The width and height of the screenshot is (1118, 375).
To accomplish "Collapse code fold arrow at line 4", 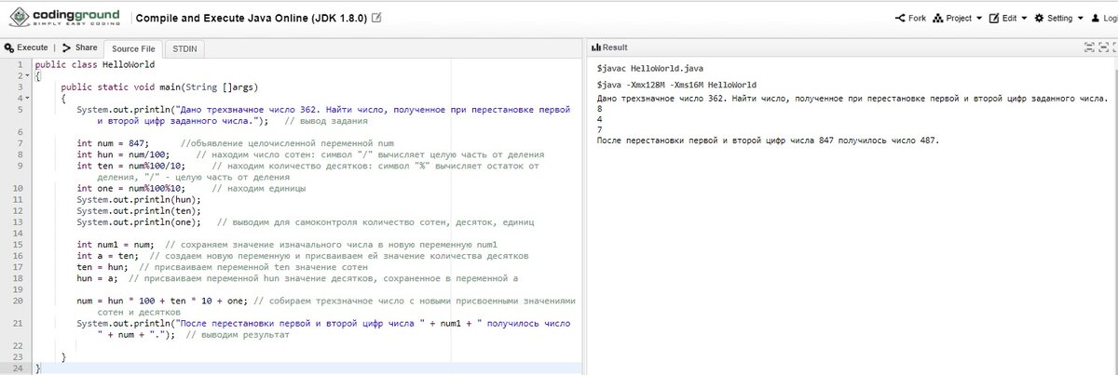I will click(27, 98).
